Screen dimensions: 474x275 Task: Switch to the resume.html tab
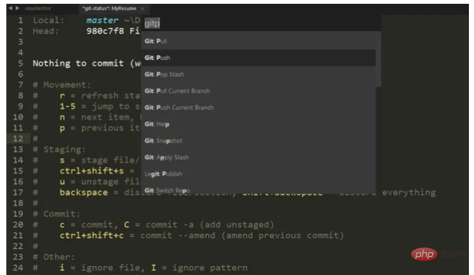coord(38,8)
